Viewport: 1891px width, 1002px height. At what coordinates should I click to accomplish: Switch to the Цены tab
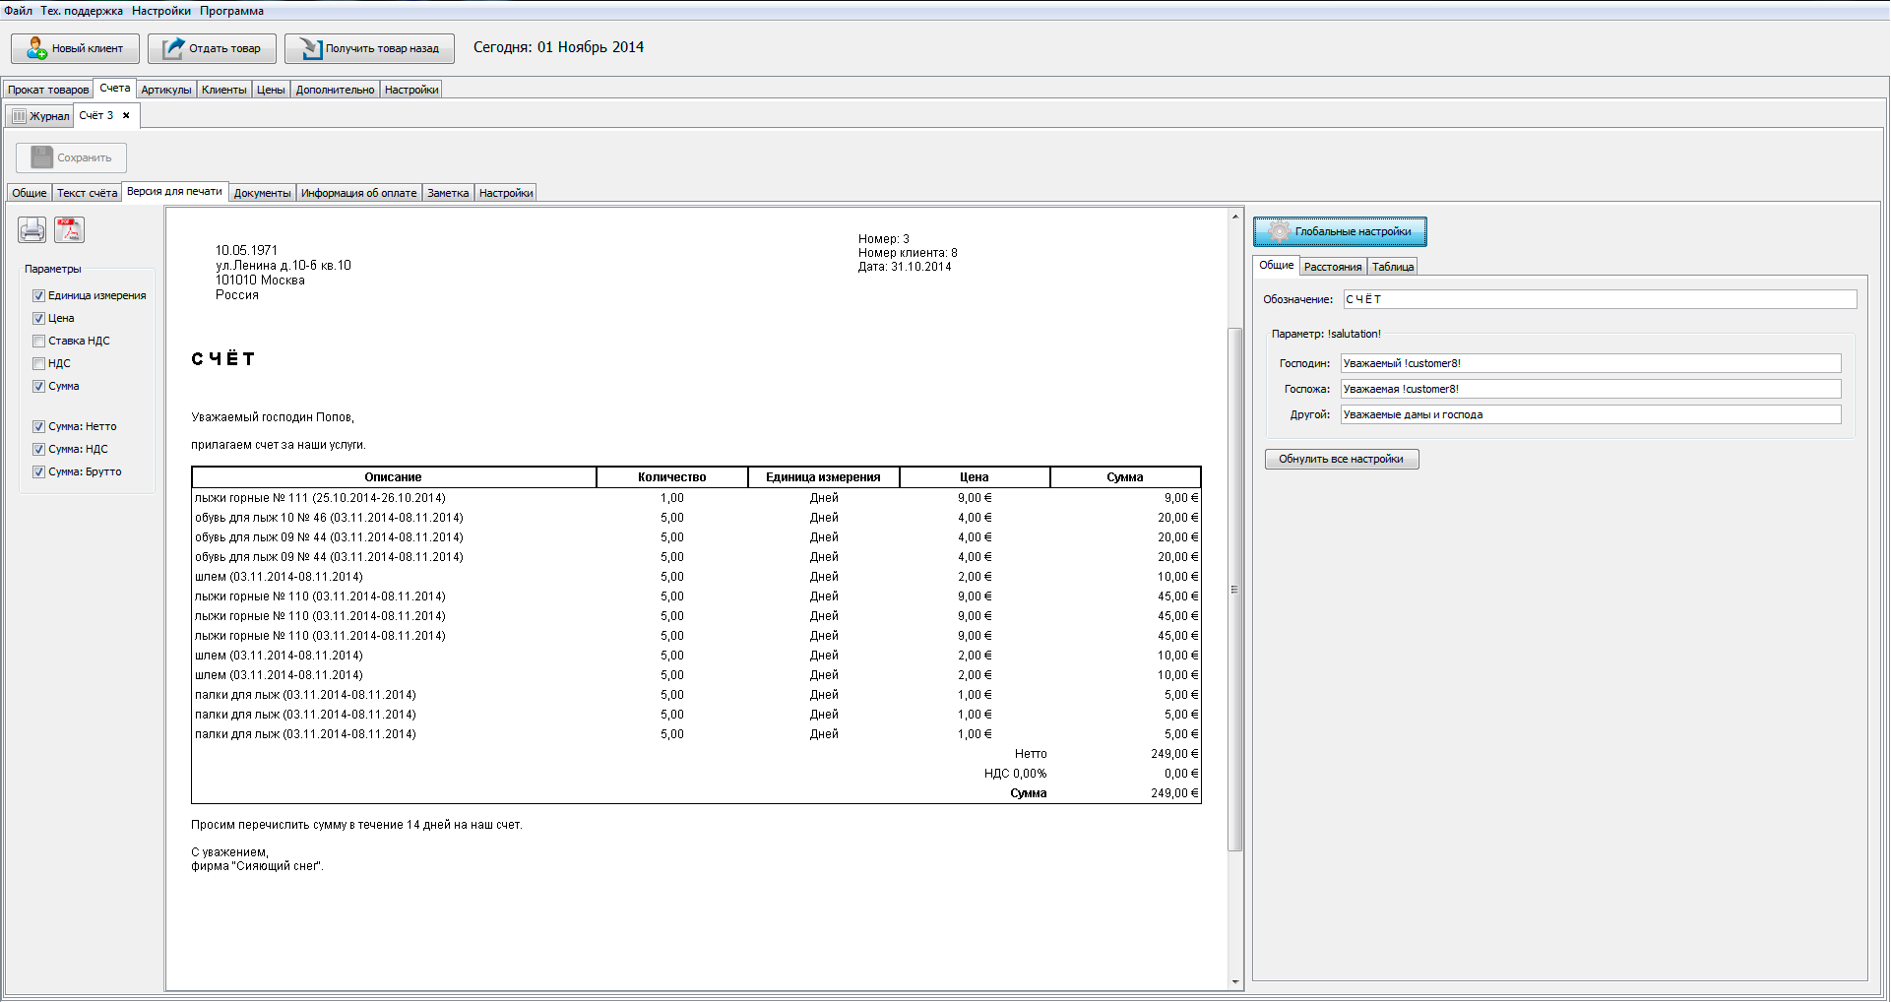pos(271,90)
